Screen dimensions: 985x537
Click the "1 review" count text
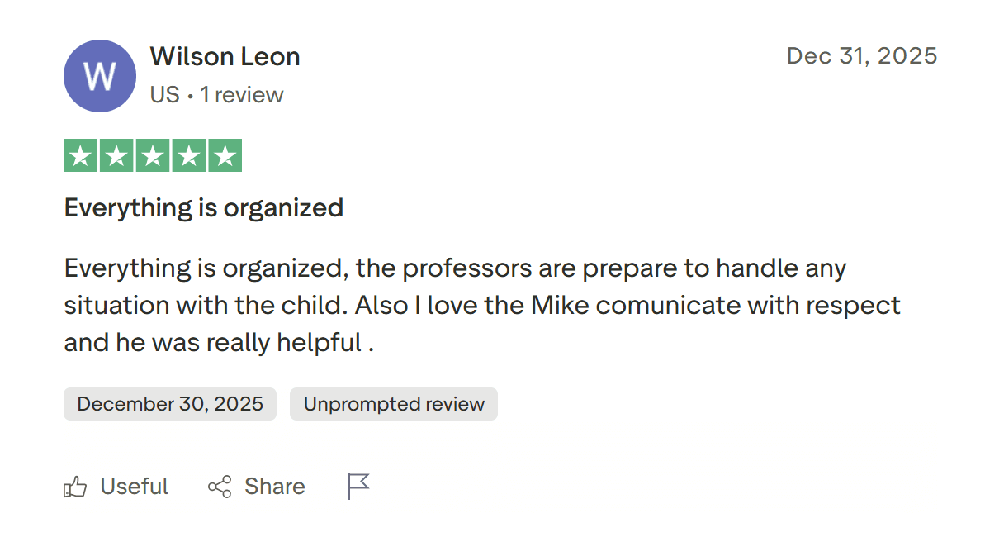pyautogui.click(x=242, y=95)
